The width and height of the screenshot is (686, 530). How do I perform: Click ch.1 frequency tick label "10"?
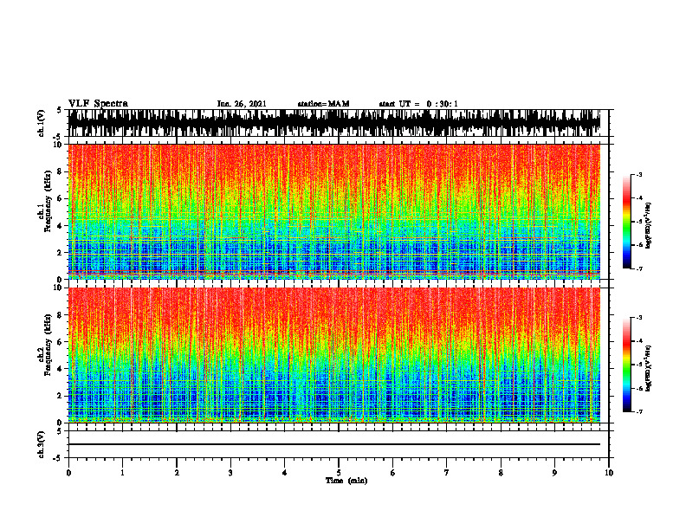tap(59, 145)
